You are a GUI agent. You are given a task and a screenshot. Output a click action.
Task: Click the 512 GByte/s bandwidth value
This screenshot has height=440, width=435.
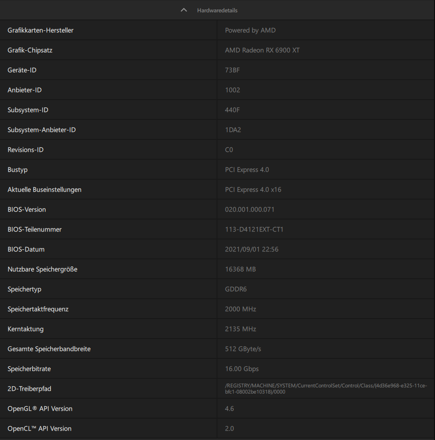coord(243,349)
